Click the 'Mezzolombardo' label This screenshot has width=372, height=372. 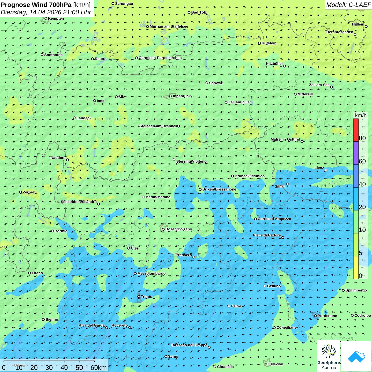coord(151,273)
